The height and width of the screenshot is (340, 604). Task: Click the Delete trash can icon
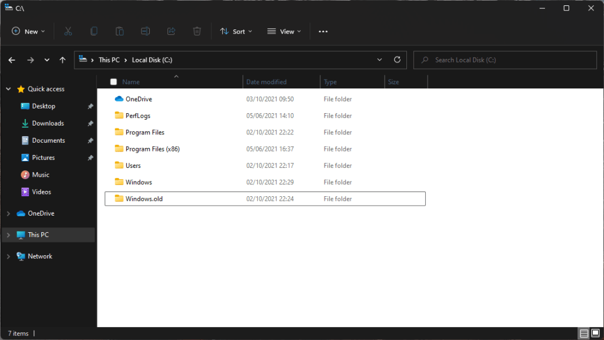tap(198, 31)
